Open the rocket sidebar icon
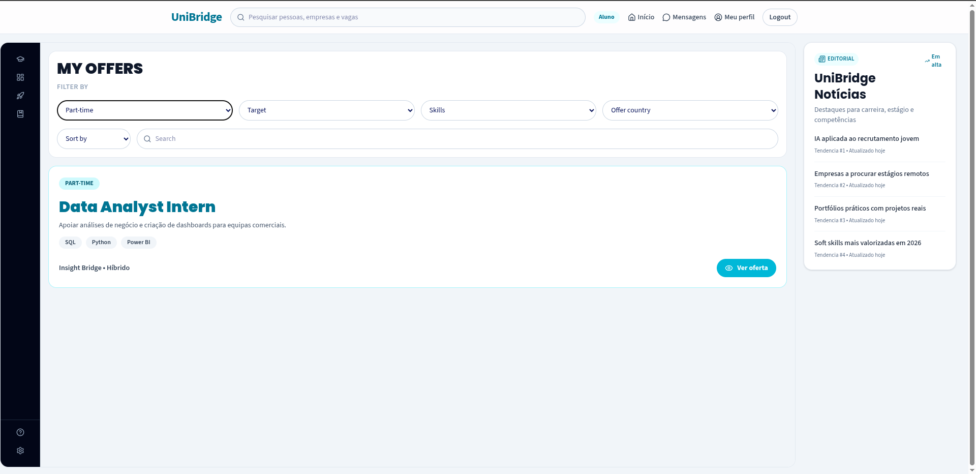Image resolution: width=976 pixels, height=474 pixels. [20, 96]
